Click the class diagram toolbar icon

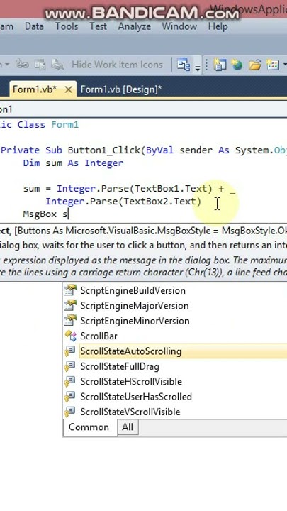(x=184, y=65)
